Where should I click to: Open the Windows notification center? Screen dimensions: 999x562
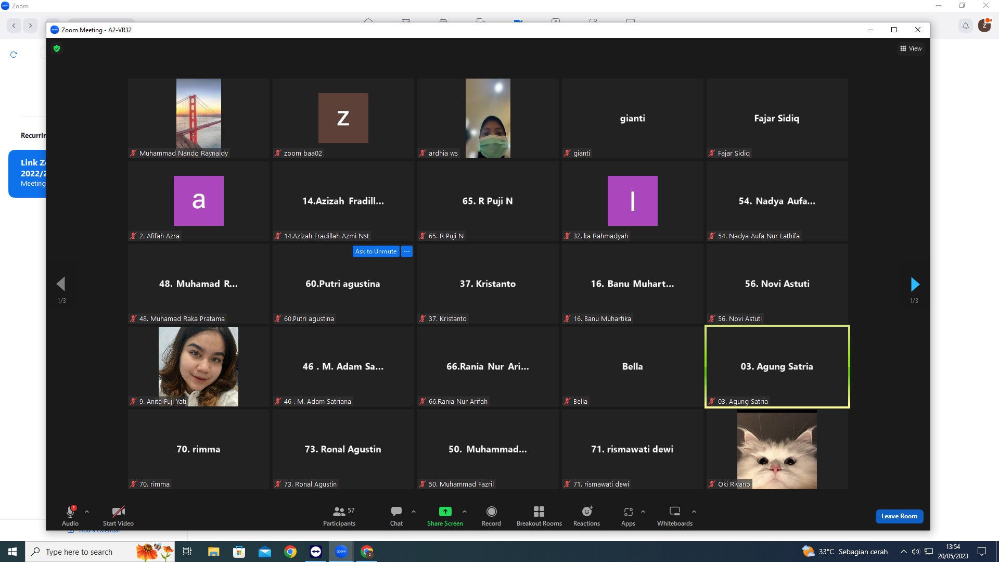click(x=982, y=552)
